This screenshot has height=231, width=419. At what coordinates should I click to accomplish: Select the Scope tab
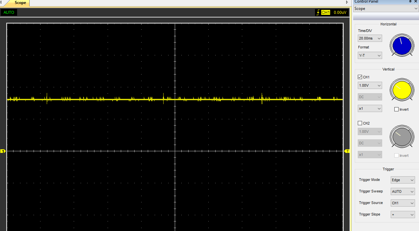pyautogui.click(x=20, y=3)
